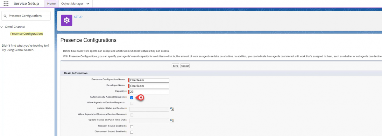Open the Object Manager dropdown arrow

(x=88, y=4)
